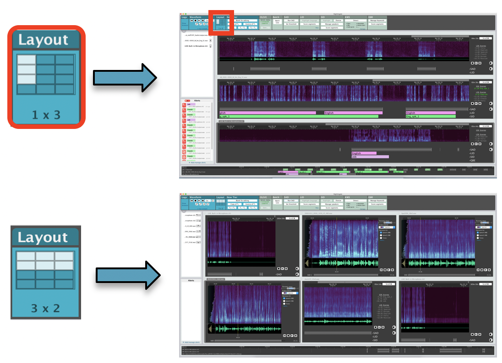
Task: Click the pink English segment in the third spectrogram
Action: pyautogui.click(x=363, y=153)
